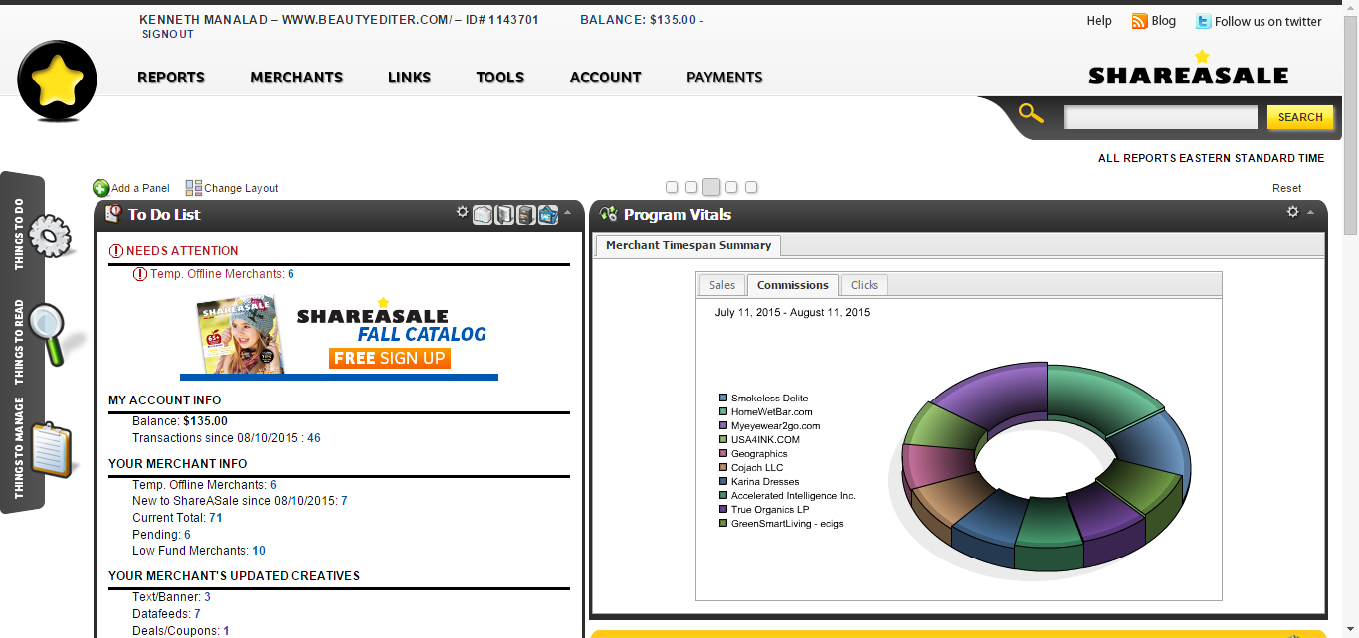
Task: Open Deals/Coupons count 1
Action: point(226,631)
